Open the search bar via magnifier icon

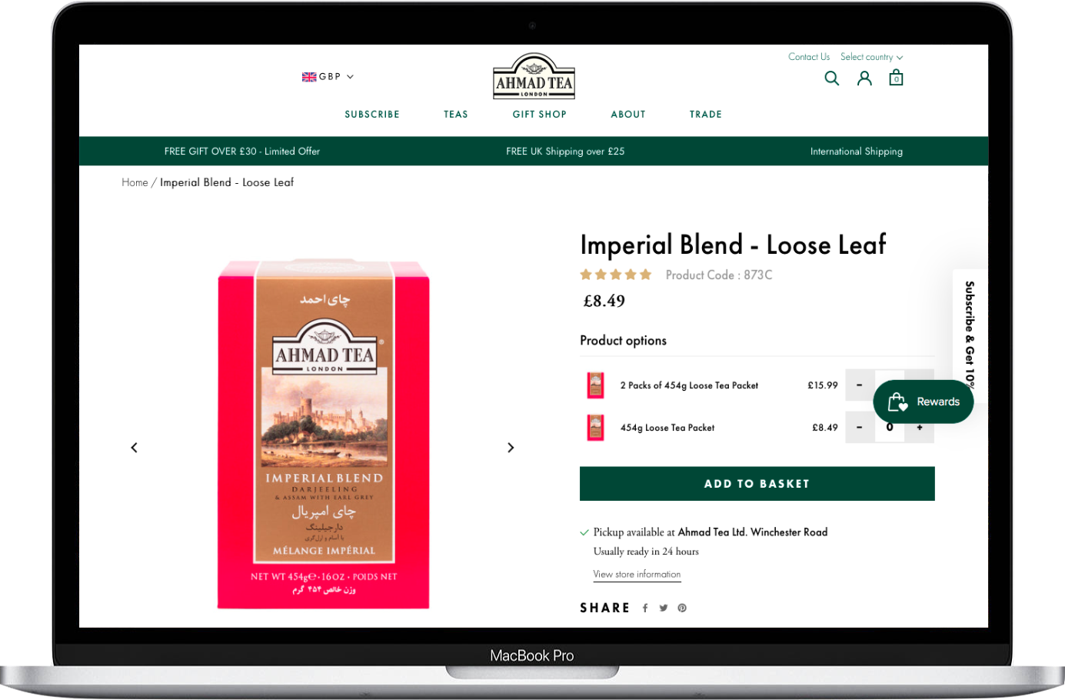click(831, 78)
